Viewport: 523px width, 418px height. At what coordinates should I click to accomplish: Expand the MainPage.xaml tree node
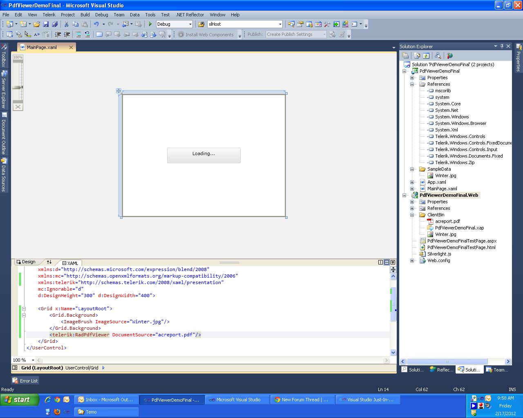click(x=412, y=189)
